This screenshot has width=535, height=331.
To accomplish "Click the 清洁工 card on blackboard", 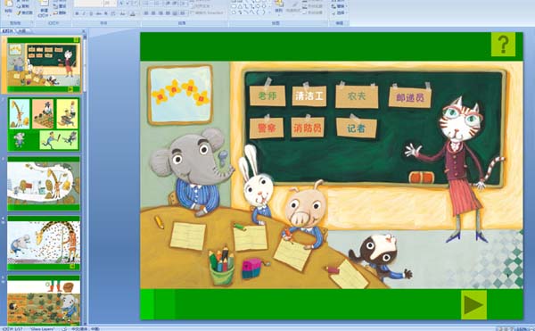I will [x=309, y=95].
